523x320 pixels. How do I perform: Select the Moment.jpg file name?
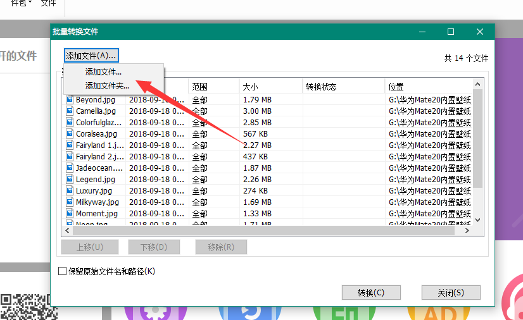click(97, 214)
